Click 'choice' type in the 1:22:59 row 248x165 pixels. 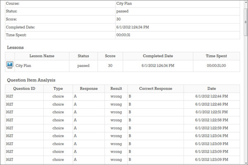58,128
